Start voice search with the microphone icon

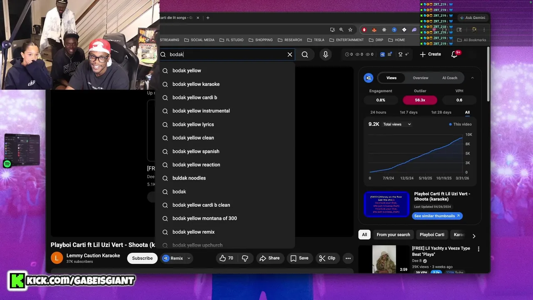pos(326,55)
